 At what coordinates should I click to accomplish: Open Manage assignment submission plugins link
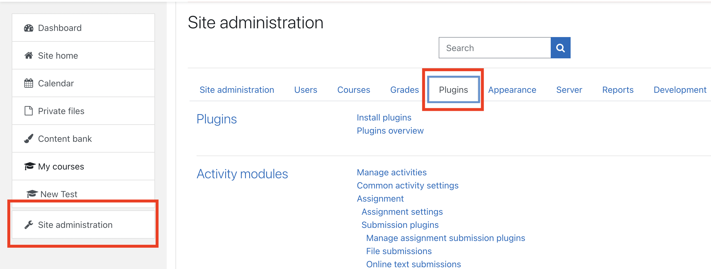446,238
